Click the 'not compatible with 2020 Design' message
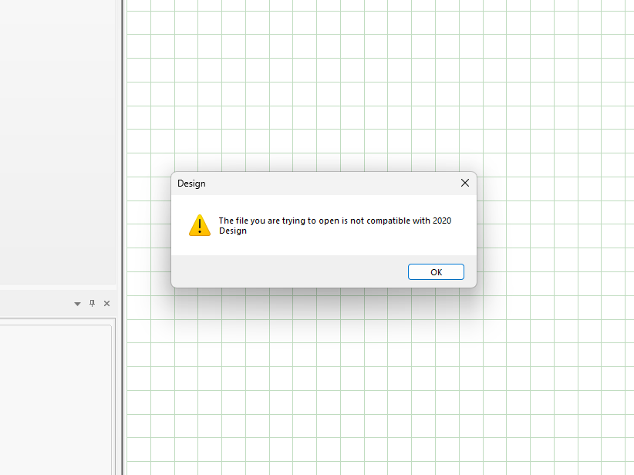This screenshot has width=634, height=475. pos(335,226)
